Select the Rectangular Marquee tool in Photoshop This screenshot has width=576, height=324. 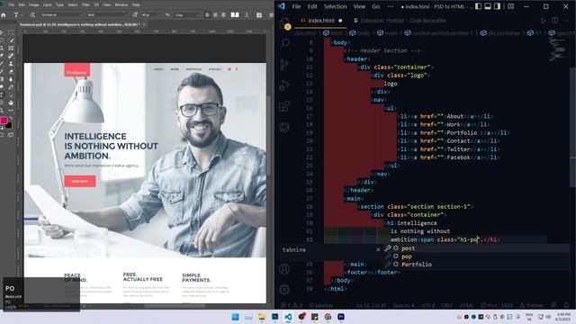[11, 32]
